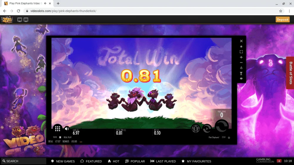Open a new browser tab

point(58,3)
